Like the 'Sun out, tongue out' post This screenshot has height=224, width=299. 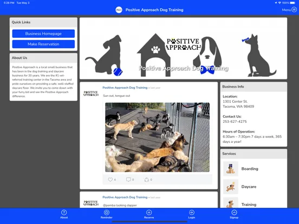point(110,180)
